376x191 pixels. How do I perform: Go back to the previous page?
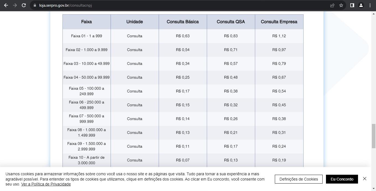point(6,5)
